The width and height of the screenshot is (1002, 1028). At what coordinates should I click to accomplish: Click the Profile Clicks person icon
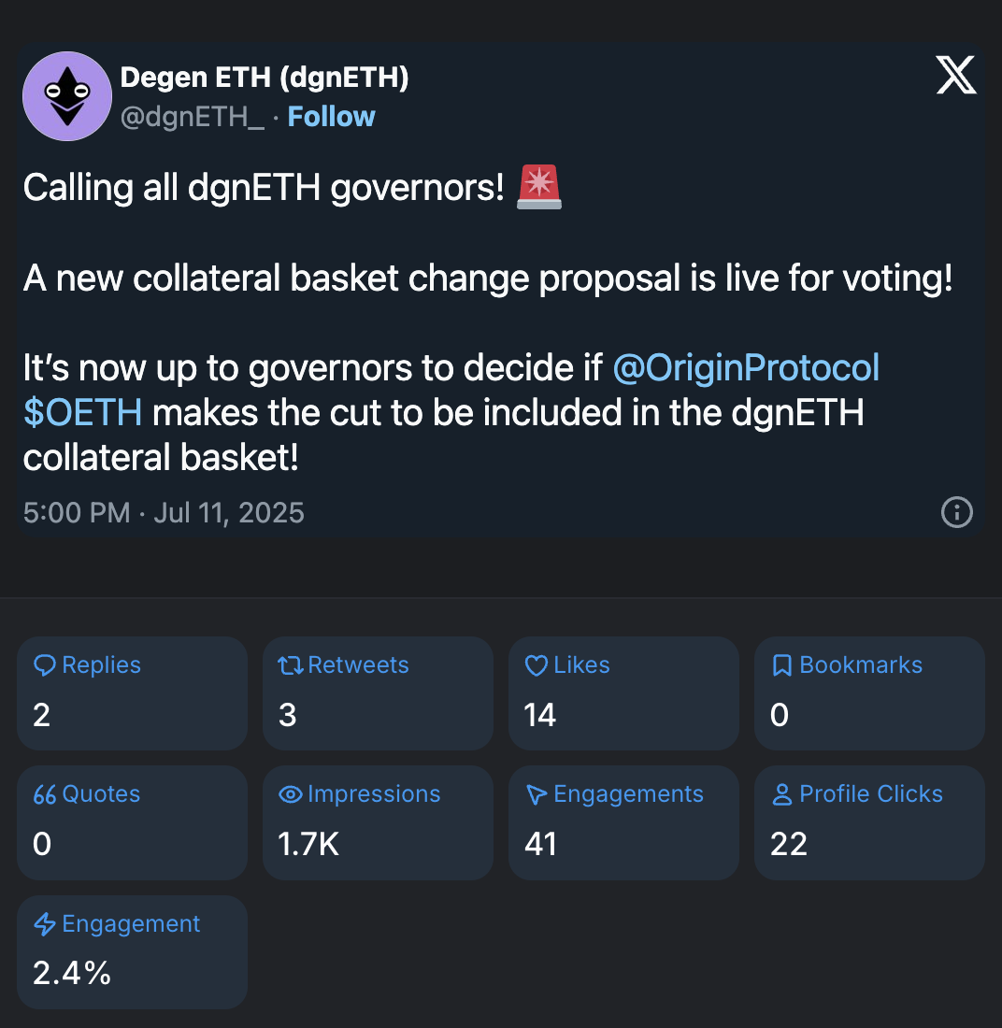tap(782, 794)
